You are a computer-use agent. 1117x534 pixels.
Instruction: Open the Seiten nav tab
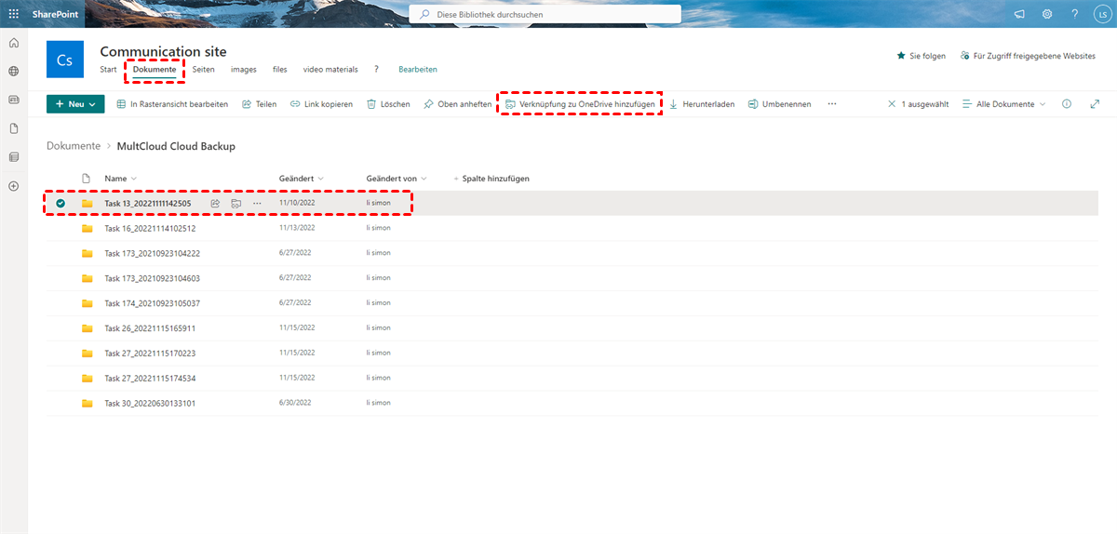203,70
